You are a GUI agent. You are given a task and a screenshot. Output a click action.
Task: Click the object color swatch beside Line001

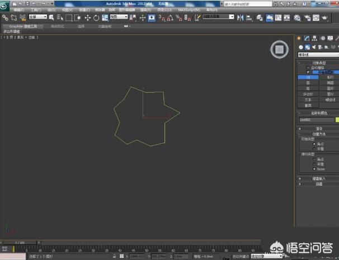(x=337, y=120)
